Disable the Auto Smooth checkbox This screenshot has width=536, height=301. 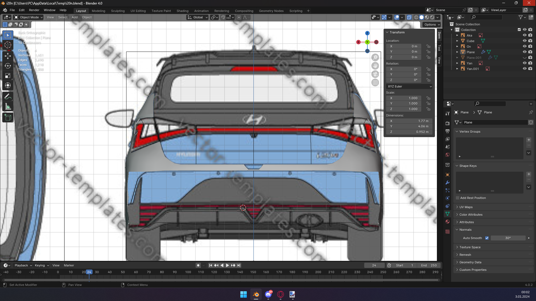(487, 238)
